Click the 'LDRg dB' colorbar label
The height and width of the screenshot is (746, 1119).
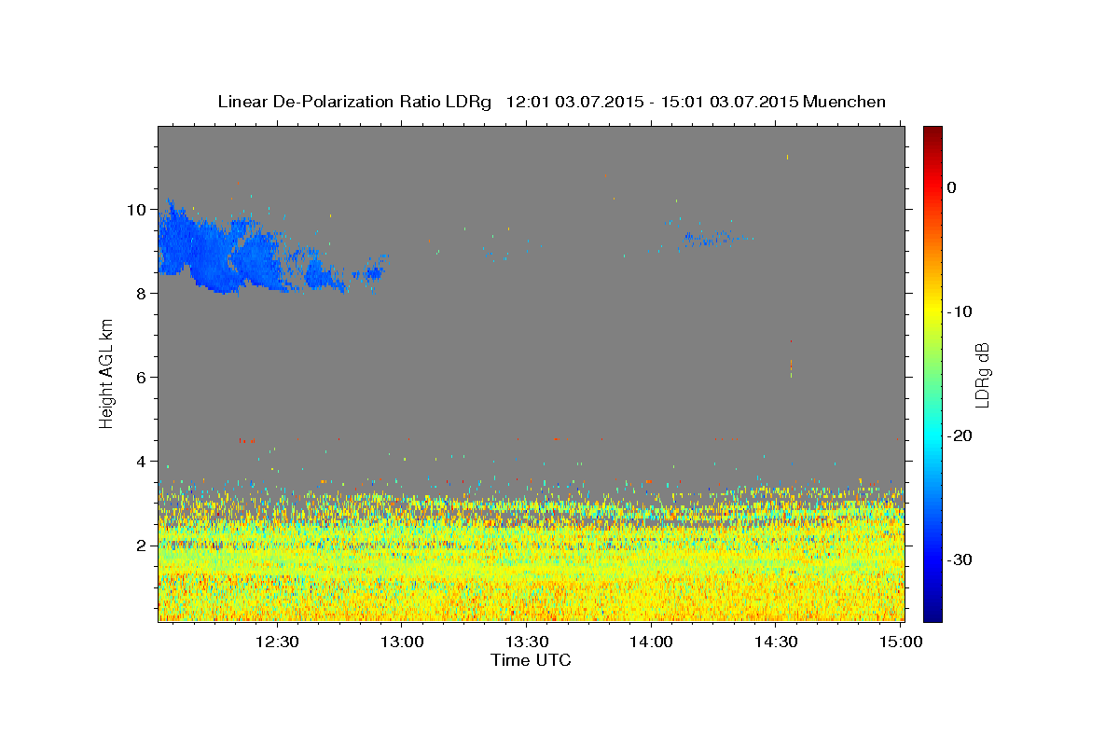982,374
